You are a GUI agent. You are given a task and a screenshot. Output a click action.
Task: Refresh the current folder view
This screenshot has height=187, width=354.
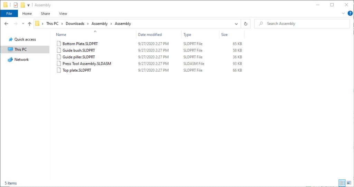tap(245, 24)
